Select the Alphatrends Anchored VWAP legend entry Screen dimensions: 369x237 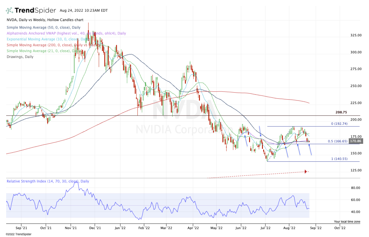(66, 34)
